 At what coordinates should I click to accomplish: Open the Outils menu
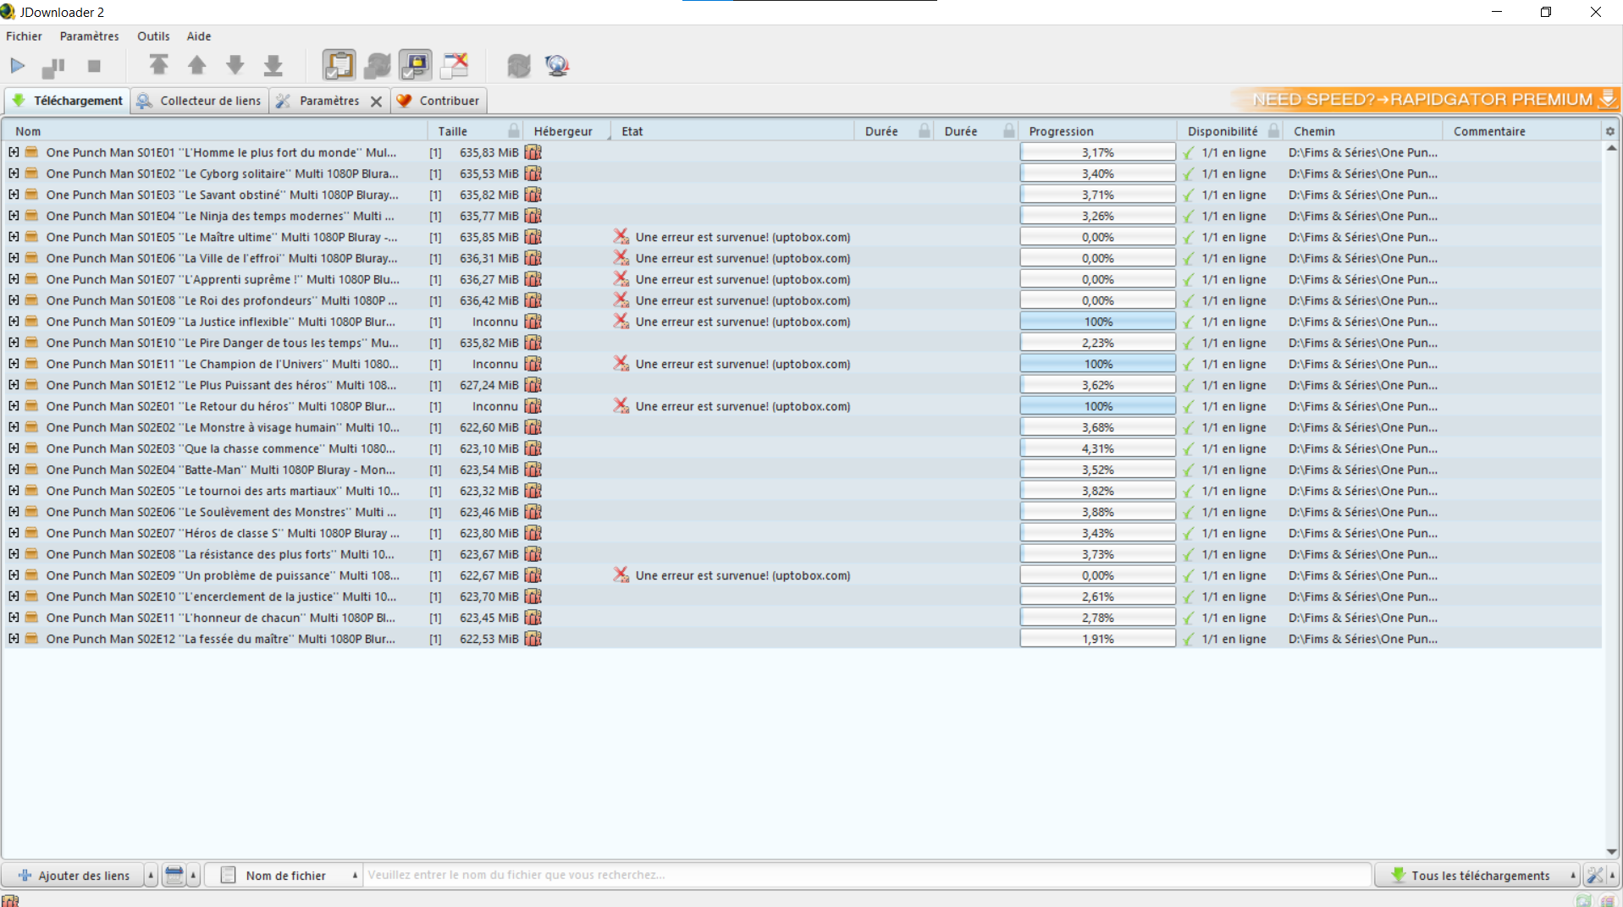pyautogui.click(x=153, y=36)
